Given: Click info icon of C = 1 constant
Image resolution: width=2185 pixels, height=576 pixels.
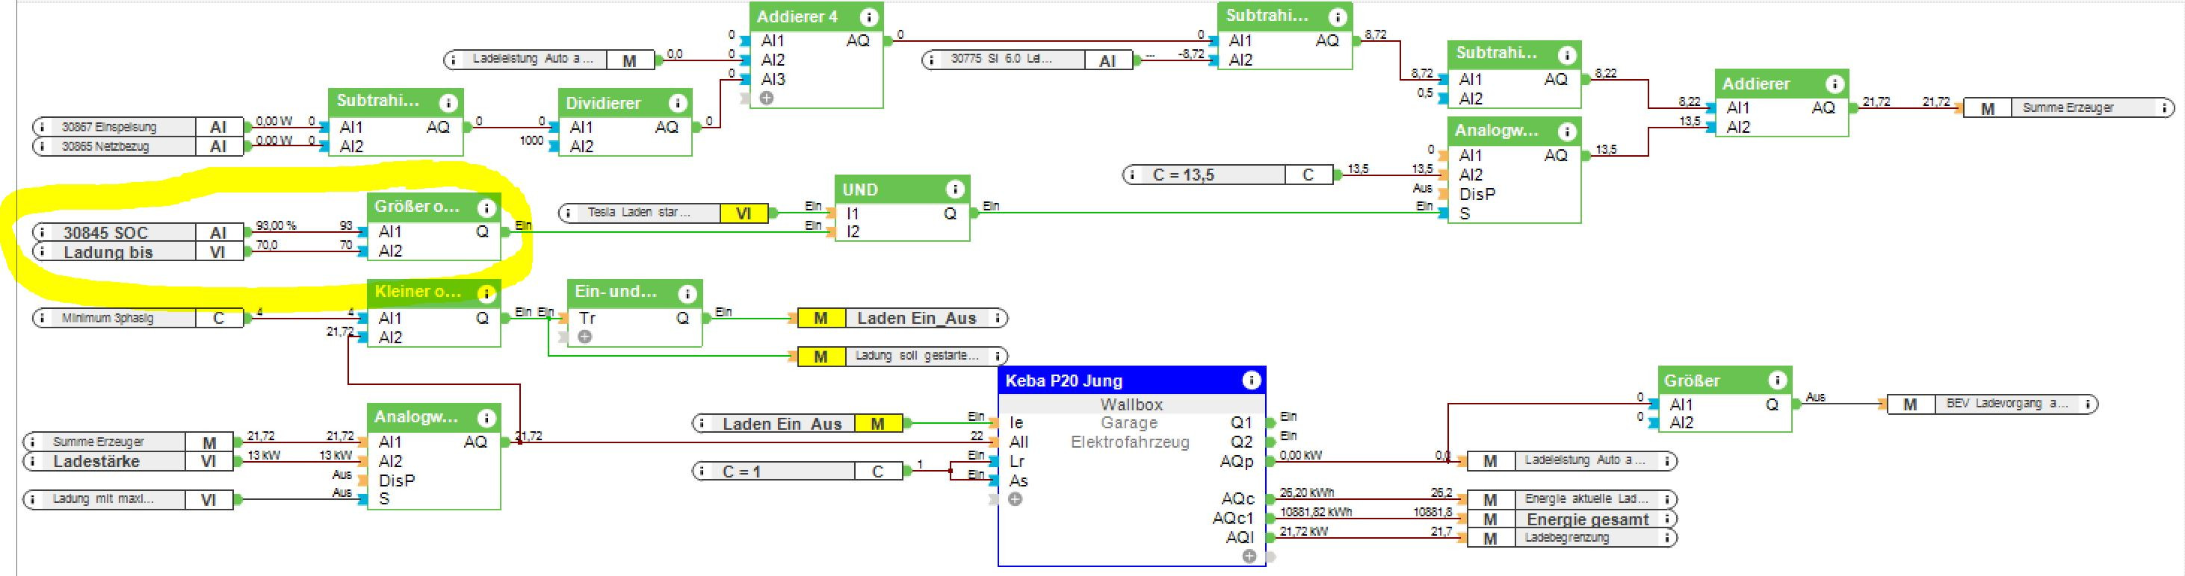Looking at the screenshot, I should (x=703, y=471).
